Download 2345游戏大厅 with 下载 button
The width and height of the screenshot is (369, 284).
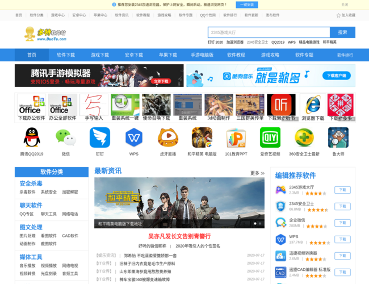pyautogui.click(x=342, y=190)
